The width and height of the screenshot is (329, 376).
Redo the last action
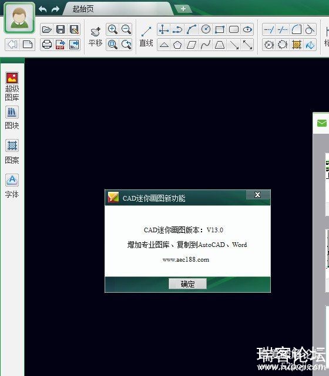(x=55, y=9)
